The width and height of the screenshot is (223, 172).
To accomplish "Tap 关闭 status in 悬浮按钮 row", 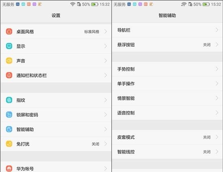I will coord(207,45).
